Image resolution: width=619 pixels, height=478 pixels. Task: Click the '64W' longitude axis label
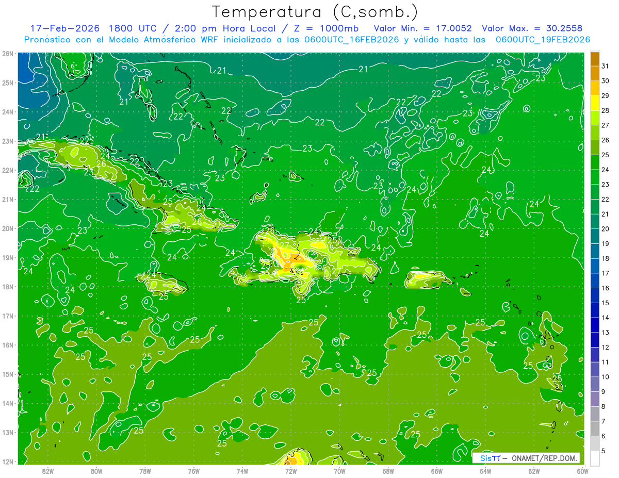coord(485,471)
